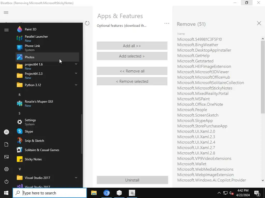
Task: Open the Bloatbox hamburger menu
Action: pyautogui.click(x=6, y=12)
